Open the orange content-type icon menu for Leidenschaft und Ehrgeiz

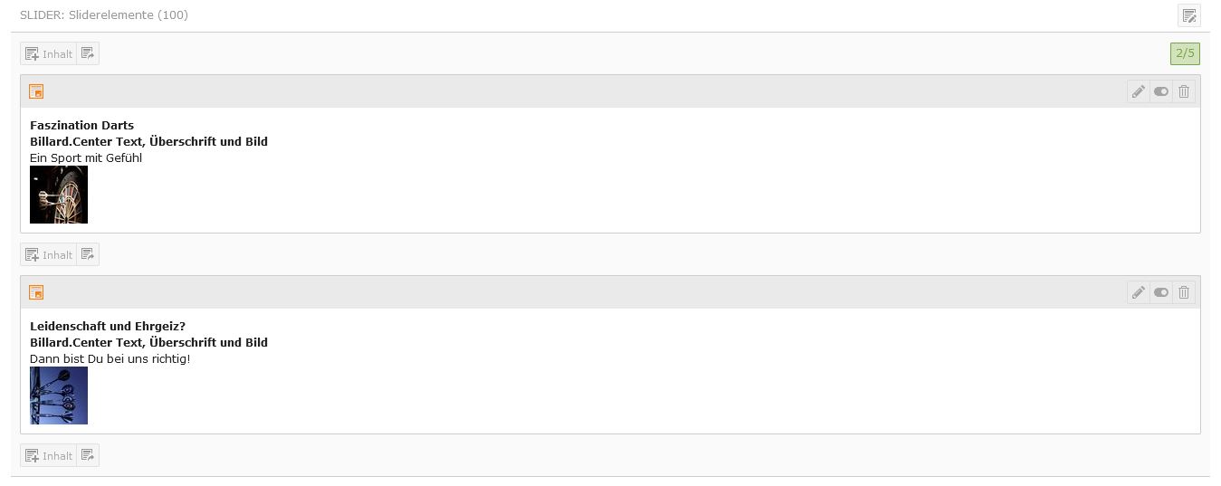(x=36, y=292)
